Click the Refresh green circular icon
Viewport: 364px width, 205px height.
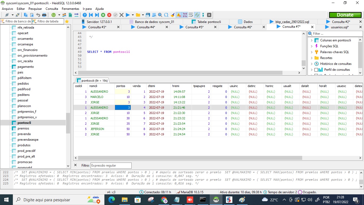click(54, 15)
